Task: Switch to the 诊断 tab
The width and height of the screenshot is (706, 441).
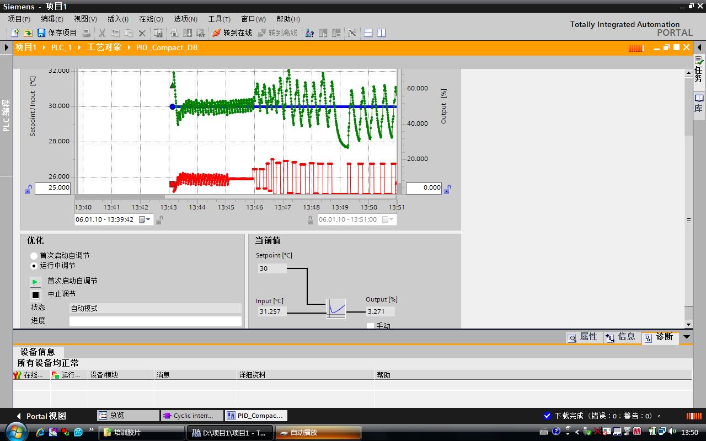Action: pos(660,337)
